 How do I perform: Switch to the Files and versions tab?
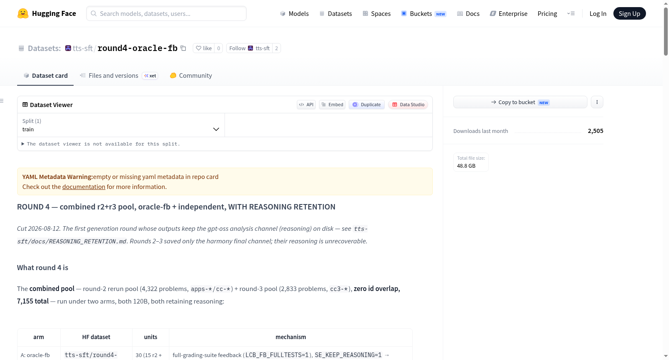pos(119,76)
